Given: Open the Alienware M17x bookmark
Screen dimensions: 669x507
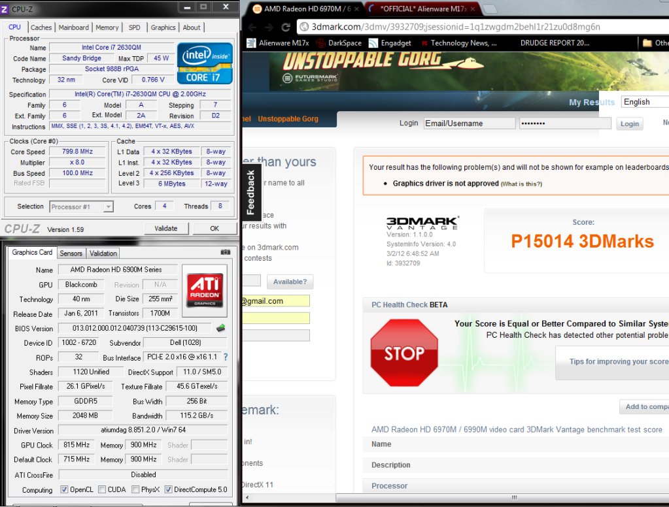Looking at the screenshot, I should pyautogui.click(x=278, y=43).
